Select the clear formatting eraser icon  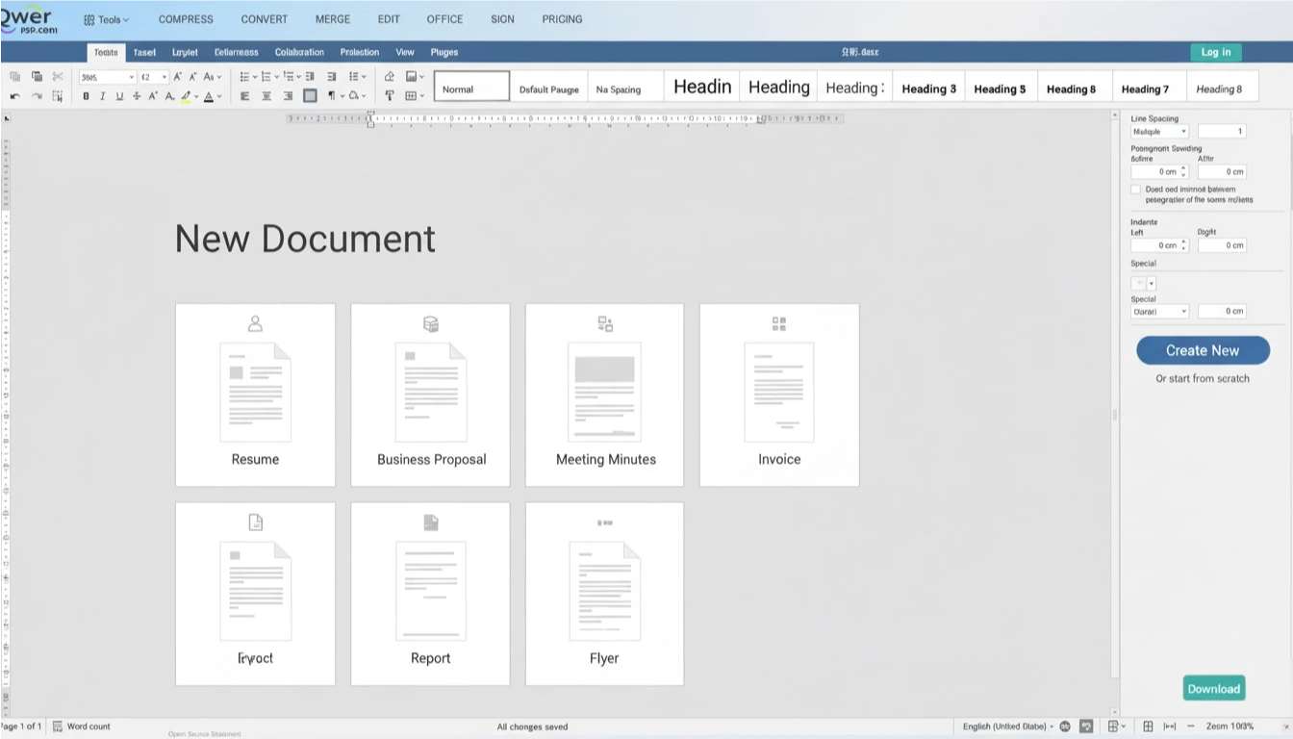(390, 76)
